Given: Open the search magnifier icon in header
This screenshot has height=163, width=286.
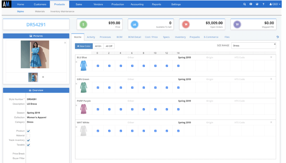Looking at the screenshot, I should [x=245, y=4].
